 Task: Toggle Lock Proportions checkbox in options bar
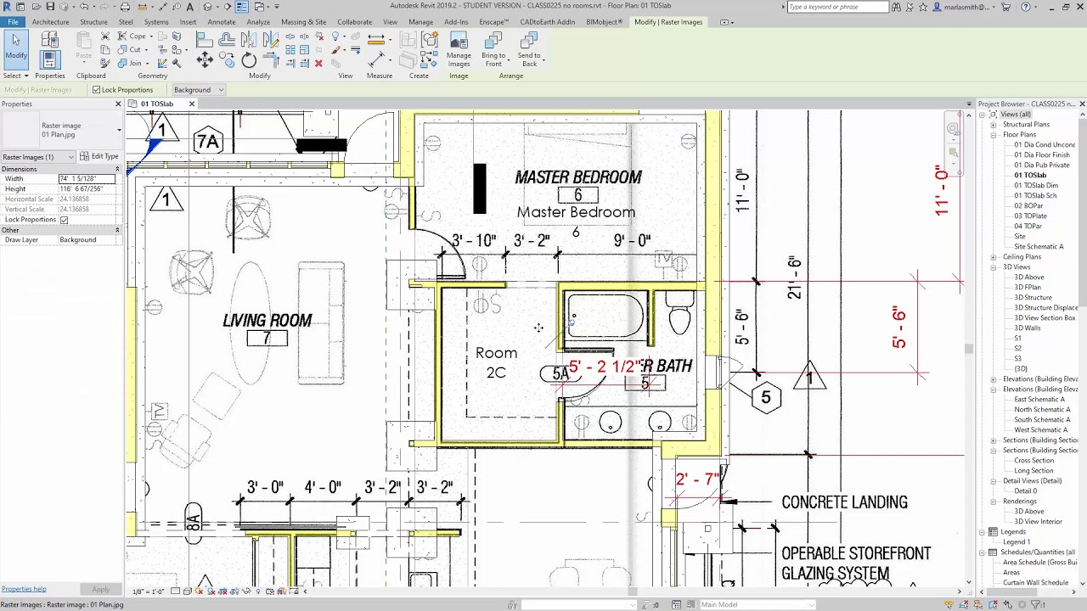96,90
